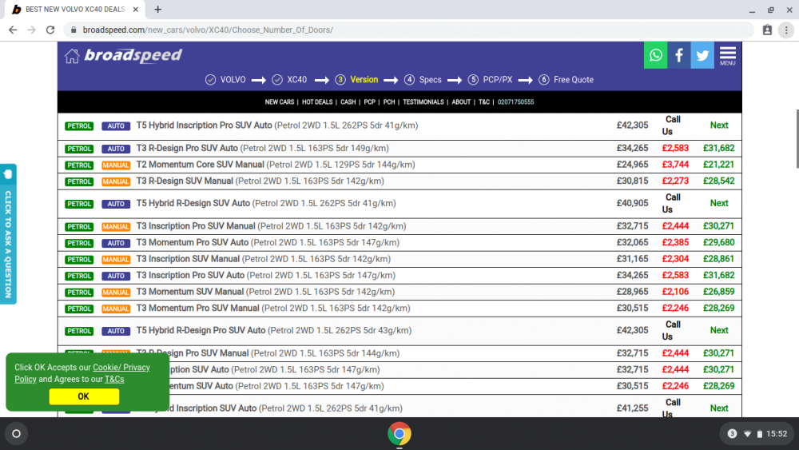Select T3 Momentum Pro SUV Manual
Image resolution: width=799 pixels, height=450 pixels.
(273, 309)
